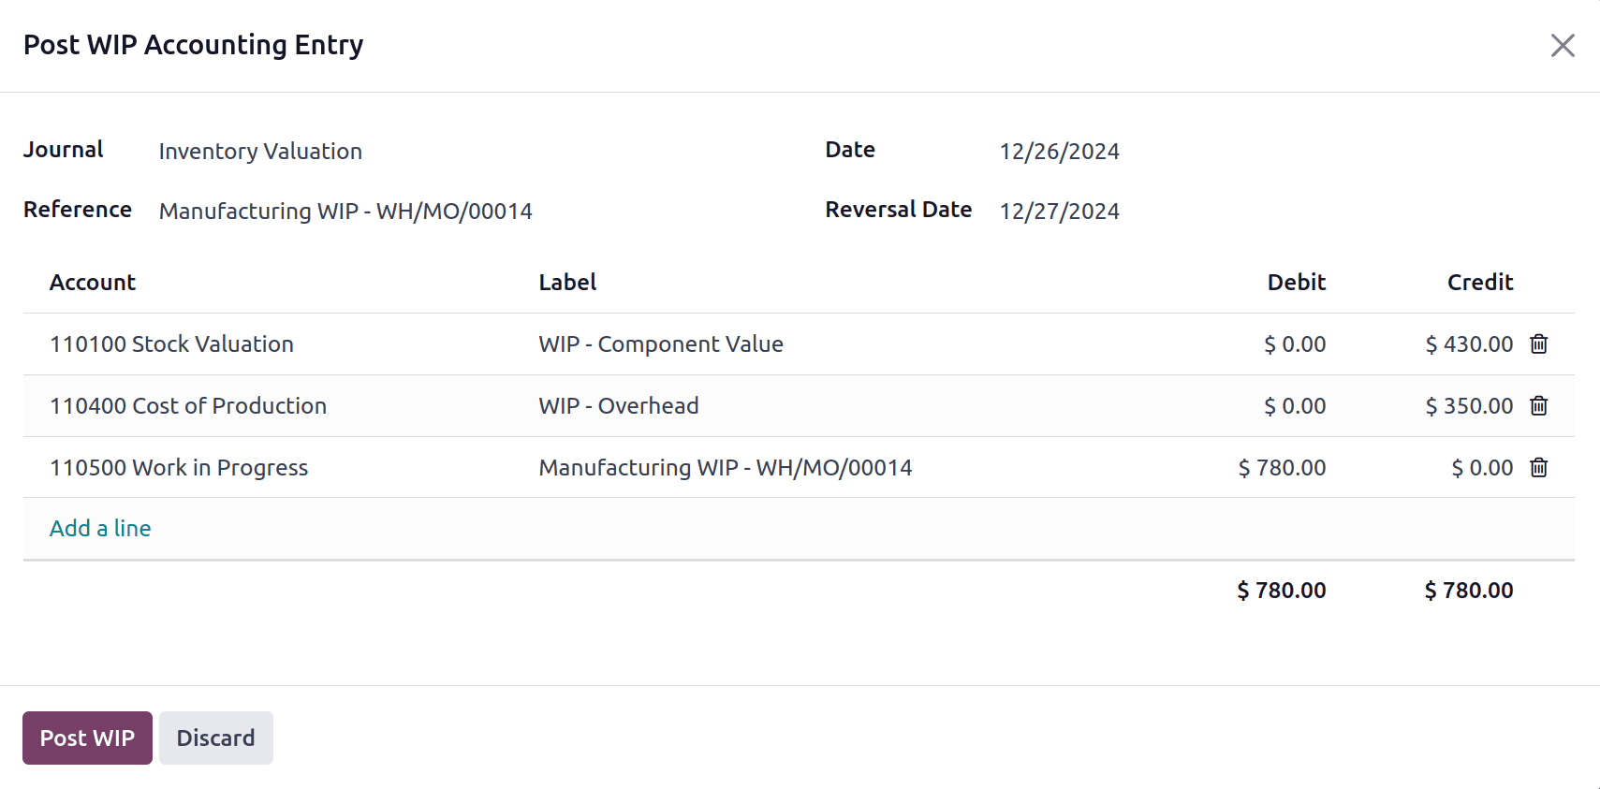The height and width of the screenshot is (789, 1600).
Task: Remove the Work in Progress line
Action: [x=1538, y=468]
